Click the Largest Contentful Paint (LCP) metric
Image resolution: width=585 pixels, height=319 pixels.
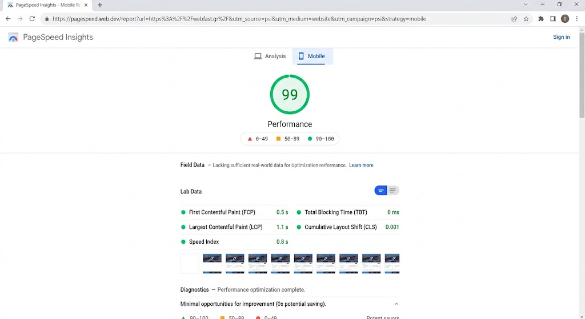coord(225,227)
